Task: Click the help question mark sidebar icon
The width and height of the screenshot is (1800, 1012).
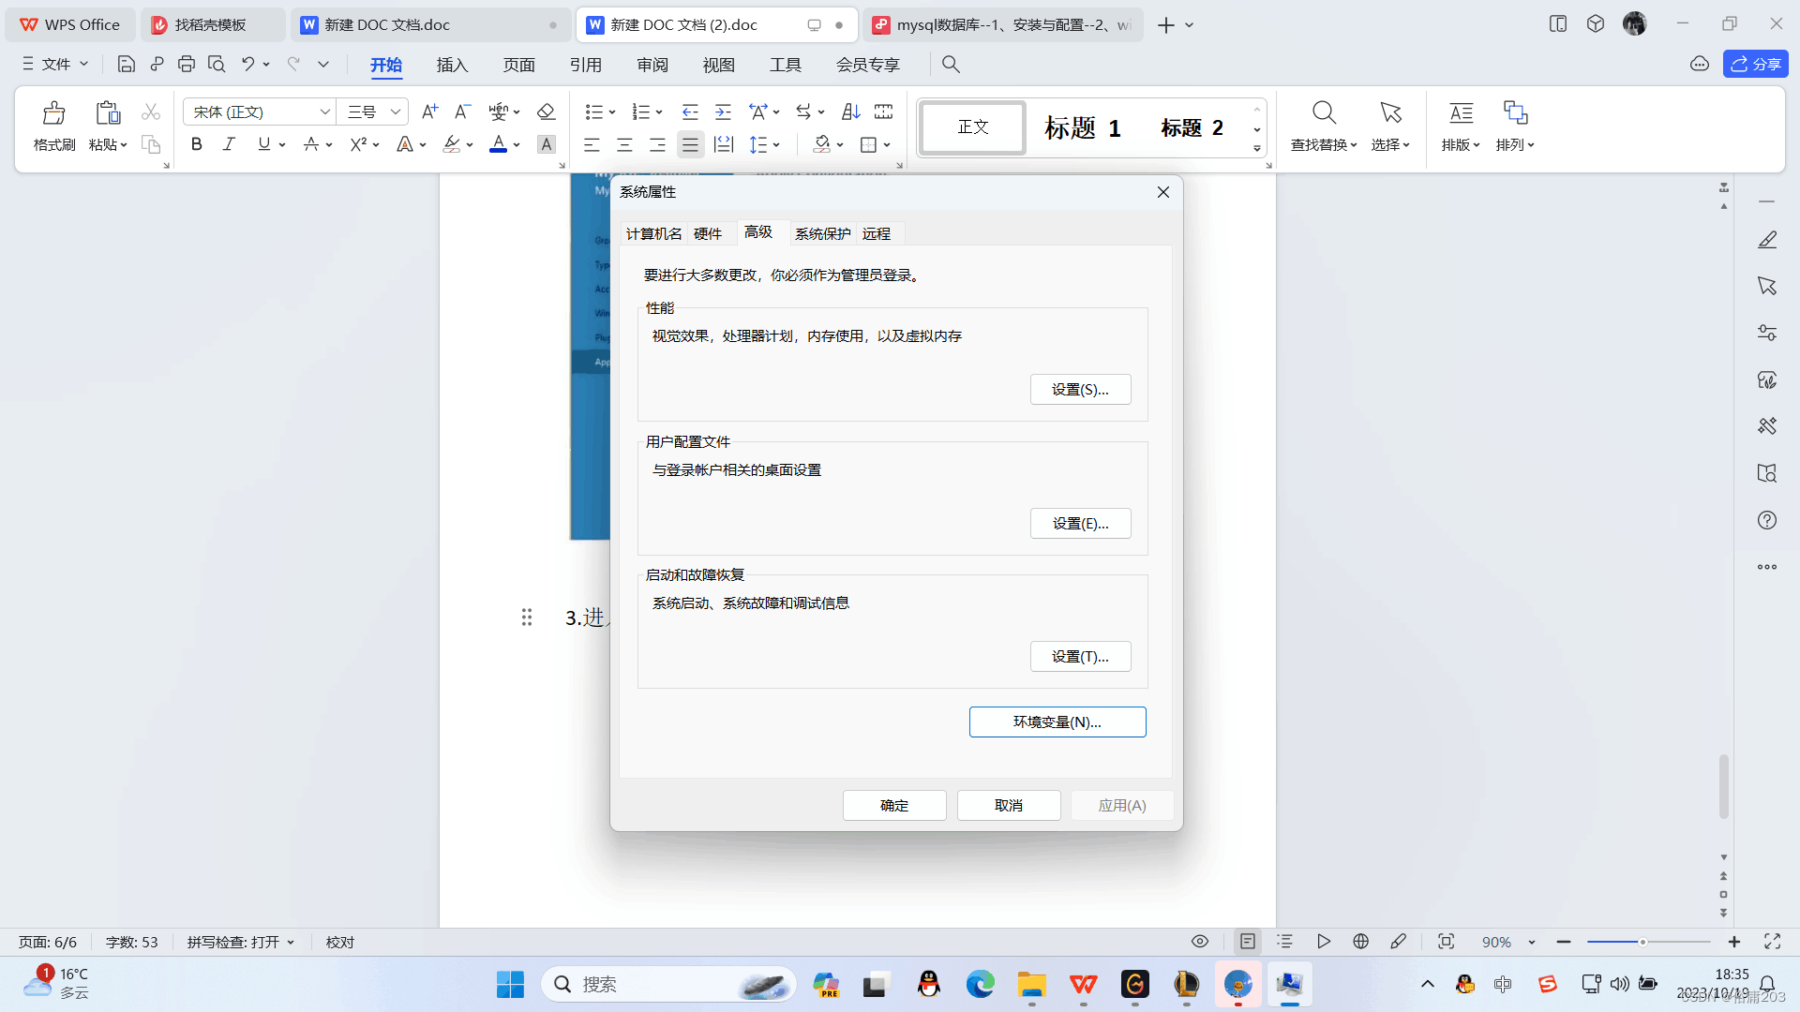Action: [1767, 520]
